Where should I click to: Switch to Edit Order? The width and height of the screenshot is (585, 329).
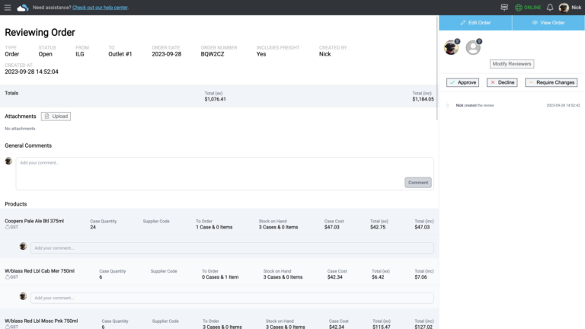point(475,23)
